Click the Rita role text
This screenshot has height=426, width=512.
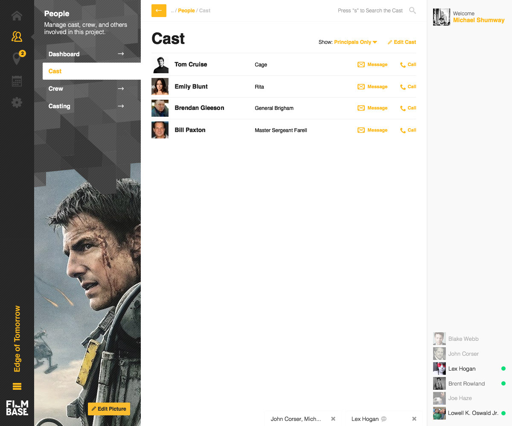[259, 87]
